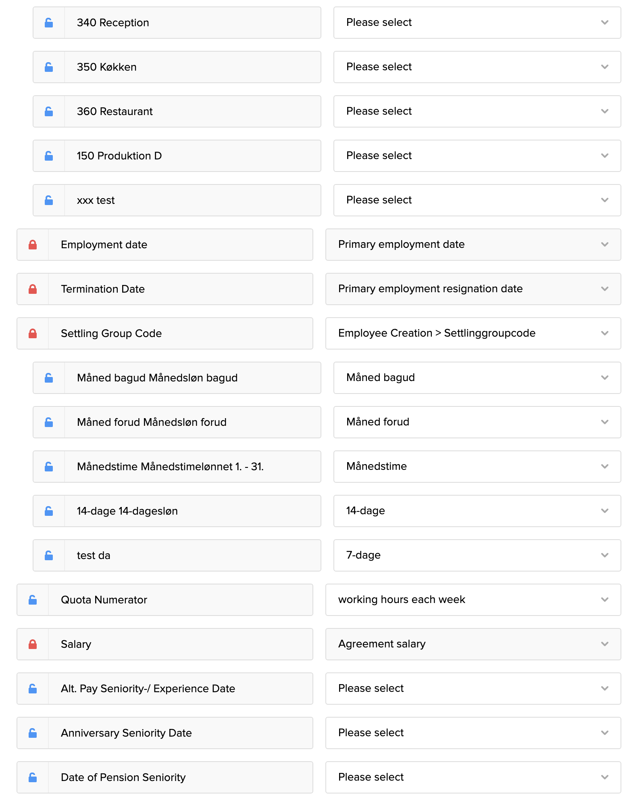Expand the Primary employment date dropdown
Screen dimensions: 629x804
pos(473,245)
